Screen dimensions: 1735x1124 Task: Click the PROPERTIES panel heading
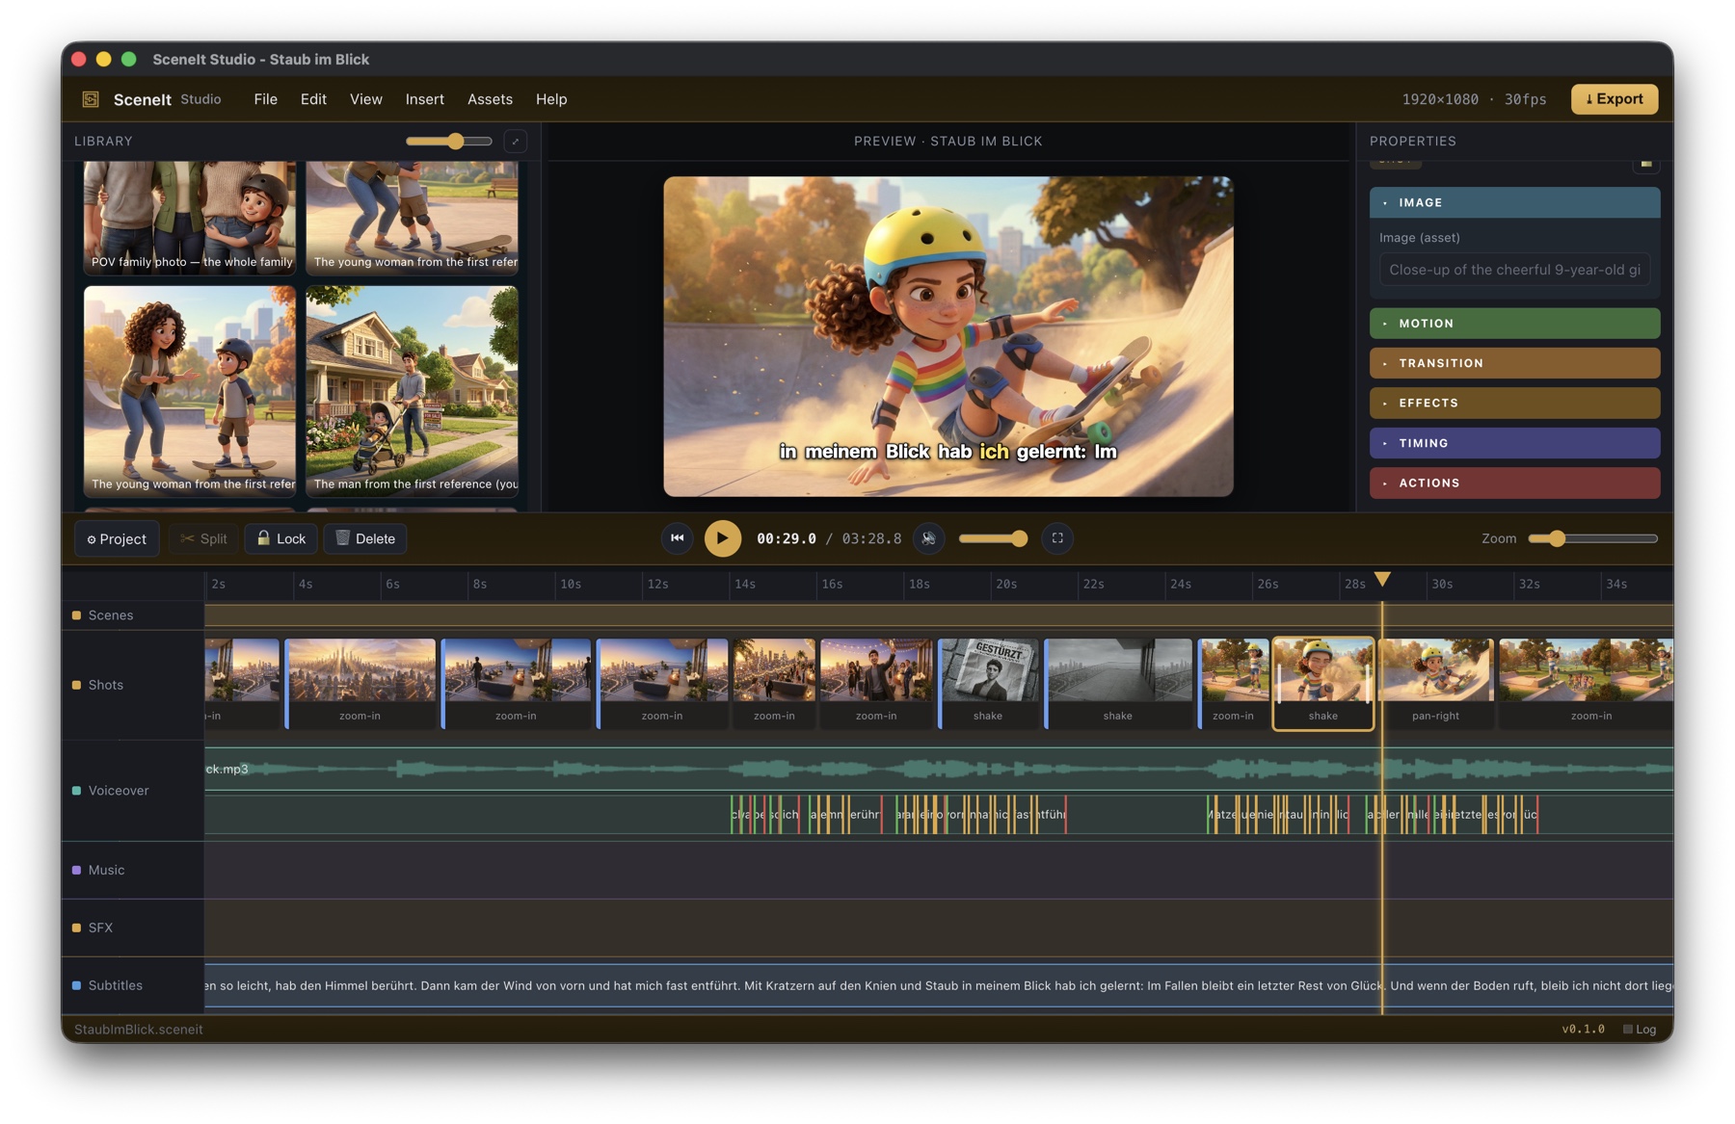[x=1412, y=142]
